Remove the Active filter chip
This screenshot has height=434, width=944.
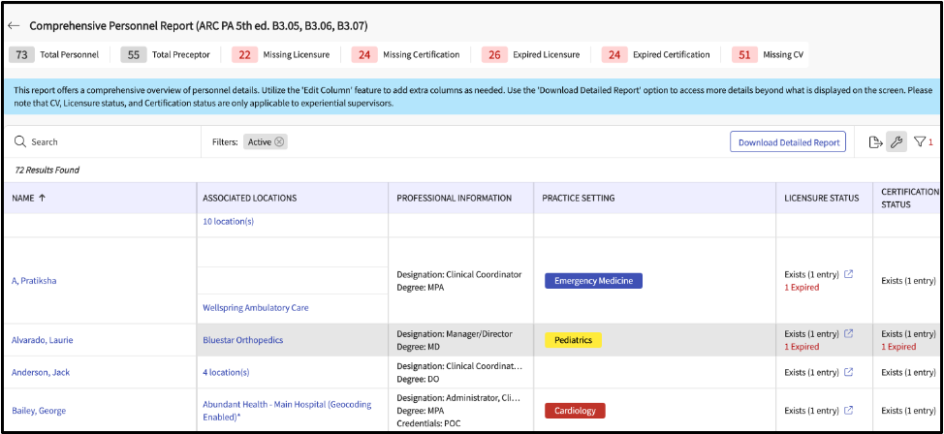(279, 142)
